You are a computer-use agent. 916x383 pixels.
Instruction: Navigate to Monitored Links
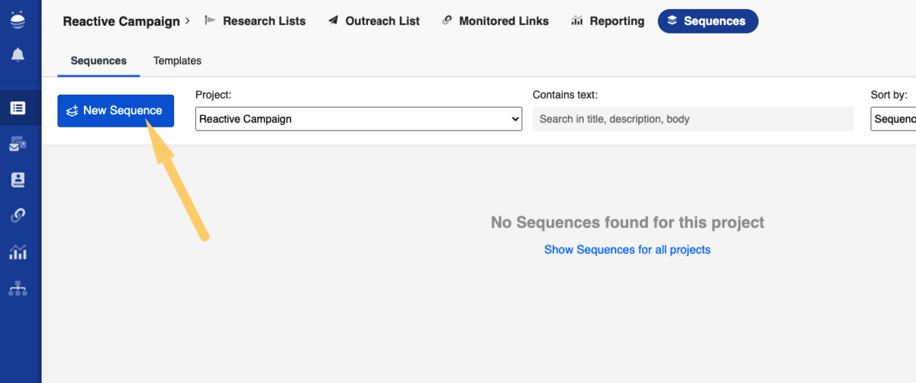pyautogui.click(x=495, y=21)
